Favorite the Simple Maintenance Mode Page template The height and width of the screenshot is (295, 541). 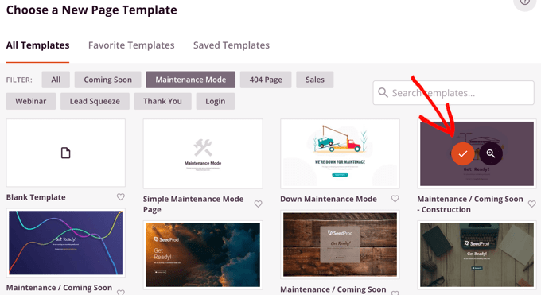[258, 204]
